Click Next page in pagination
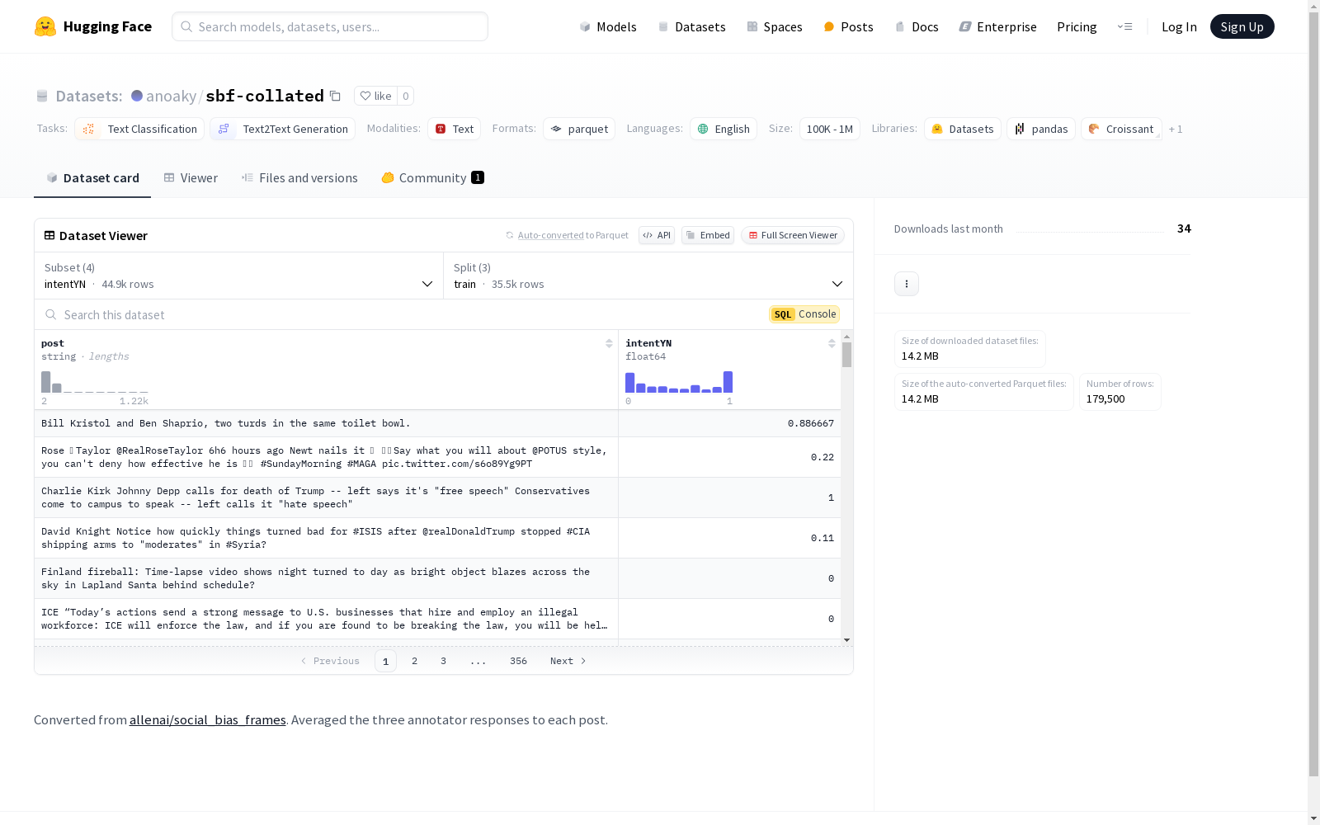Image resolution: width=1320 pixels, height=825 pixels. click(568, 661)
